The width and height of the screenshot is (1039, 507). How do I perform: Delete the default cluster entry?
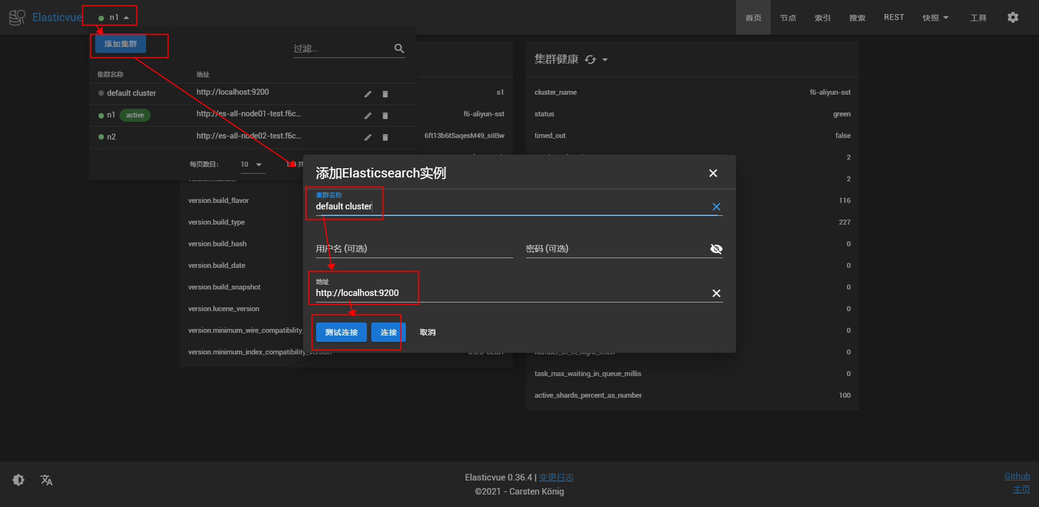385,94
